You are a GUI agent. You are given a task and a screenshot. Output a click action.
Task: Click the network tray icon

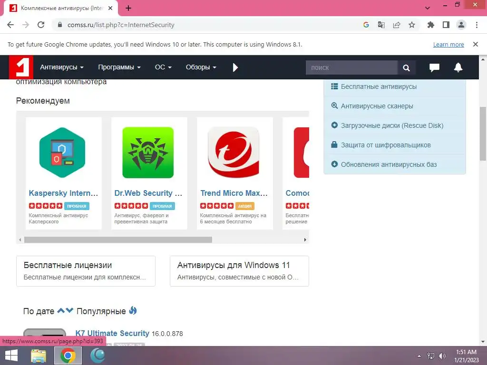[x=431, y=356]
